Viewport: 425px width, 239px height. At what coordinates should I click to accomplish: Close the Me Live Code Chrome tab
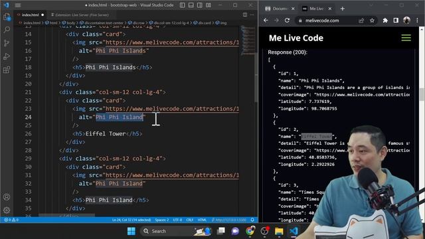[x=330, y=9]
